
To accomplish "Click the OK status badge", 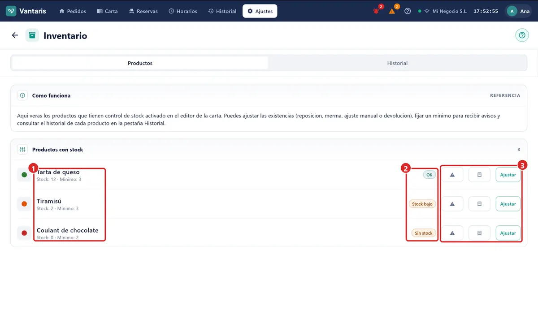I will click(429, 175).
